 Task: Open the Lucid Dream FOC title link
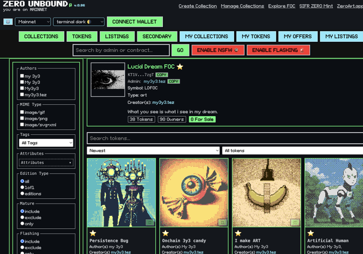click(x=151, y=67)
